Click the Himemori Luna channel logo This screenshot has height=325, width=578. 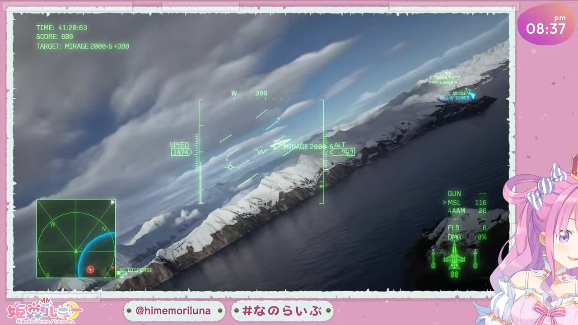(44, 310)
